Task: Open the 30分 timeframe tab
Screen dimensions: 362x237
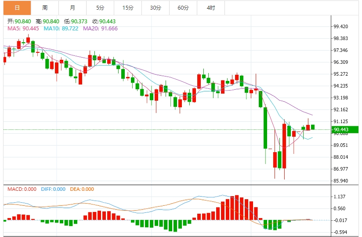Action: [156, 8]
